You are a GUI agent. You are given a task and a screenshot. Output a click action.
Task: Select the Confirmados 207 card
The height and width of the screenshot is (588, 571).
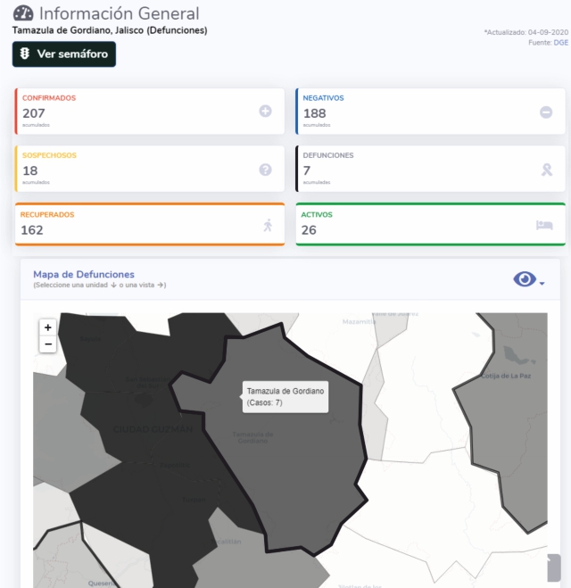click(x=134, y=112)
